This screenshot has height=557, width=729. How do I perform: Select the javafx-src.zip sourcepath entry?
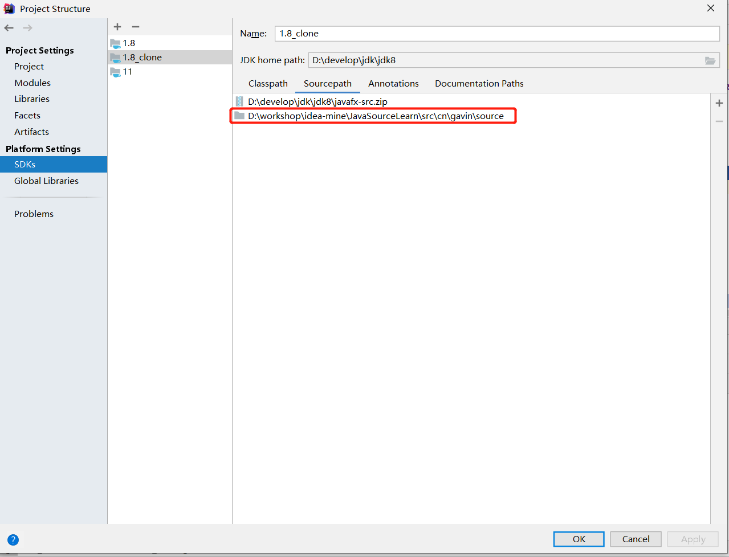tap(317, 102)
